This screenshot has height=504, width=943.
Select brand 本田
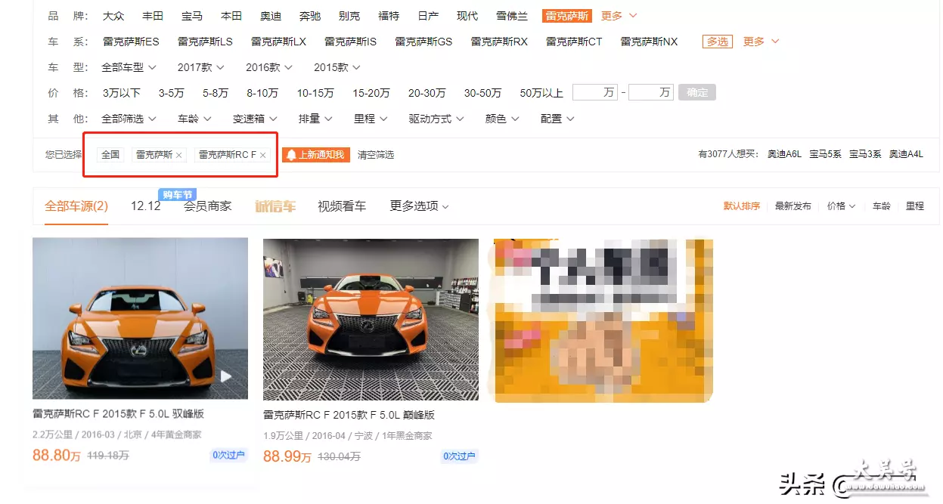tap(231, 16)
